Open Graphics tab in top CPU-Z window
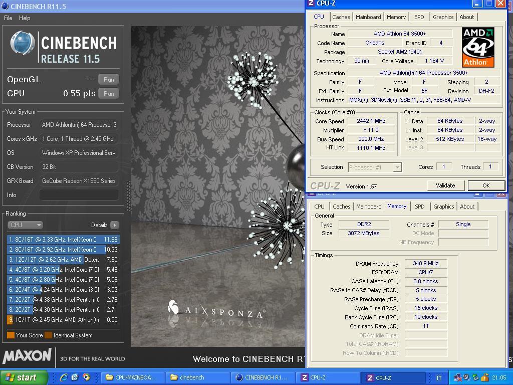513x385 pixels. pyautogui.click(x=443, y=17)
